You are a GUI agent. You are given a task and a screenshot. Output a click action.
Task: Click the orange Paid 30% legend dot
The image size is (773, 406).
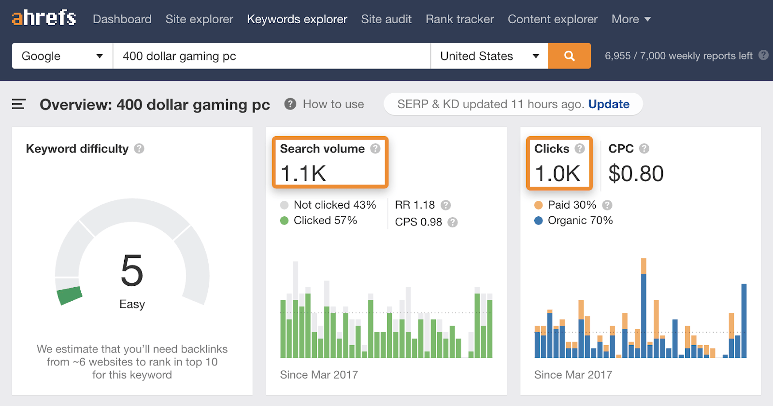pyautogui.click(x=539, y=205)
